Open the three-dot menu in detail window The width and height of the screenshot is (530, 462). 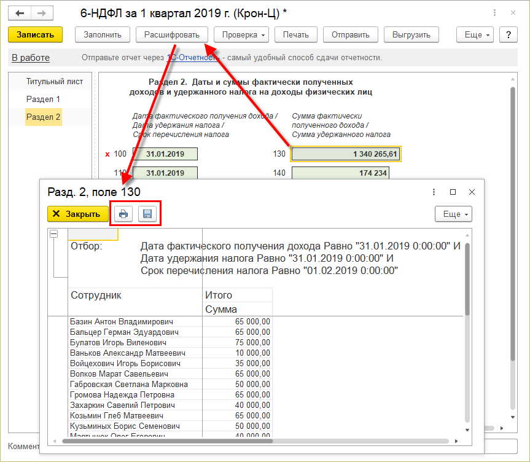tap(434, 192)
